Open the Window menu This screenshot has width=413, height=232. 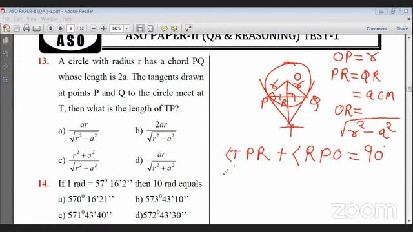(50, 19)
